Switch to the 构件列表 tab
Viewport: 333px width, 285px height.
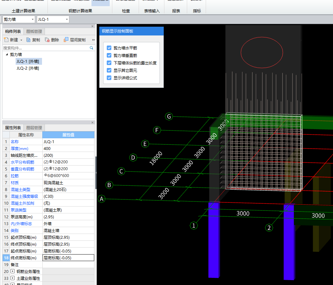[13, 32]
